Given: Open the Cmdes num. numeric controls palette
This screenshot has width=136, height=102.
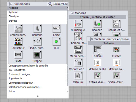Looking at the screenshot, I should click(18, 29).
